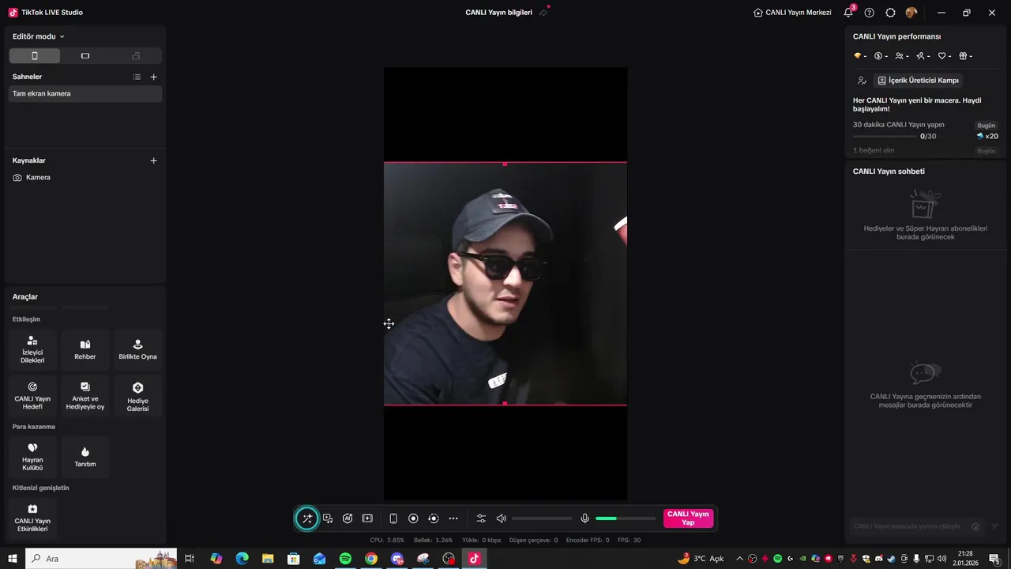
Task: Open the help question mark icon
Action: tap(869, 13)
